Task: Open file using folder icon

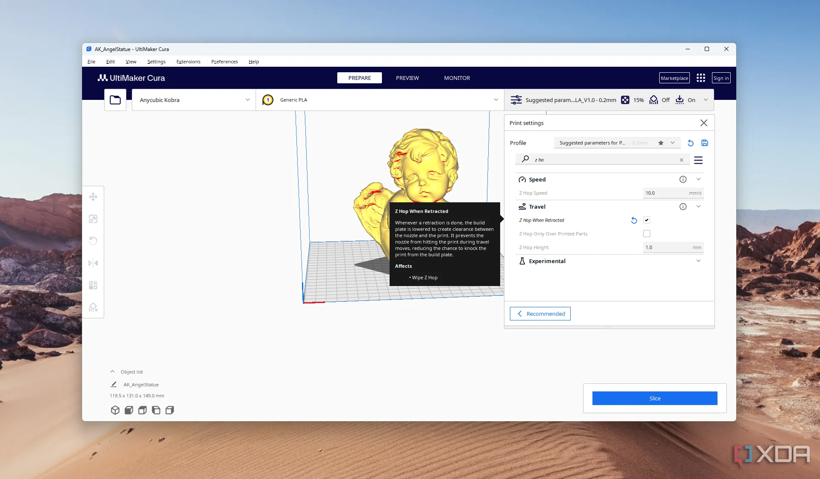Action: [x=115, y=100]
